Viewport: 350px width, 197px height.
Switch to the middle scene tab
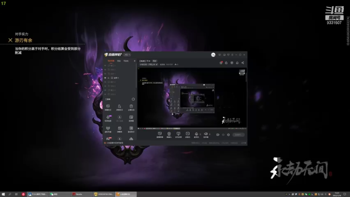coord(119,61)
